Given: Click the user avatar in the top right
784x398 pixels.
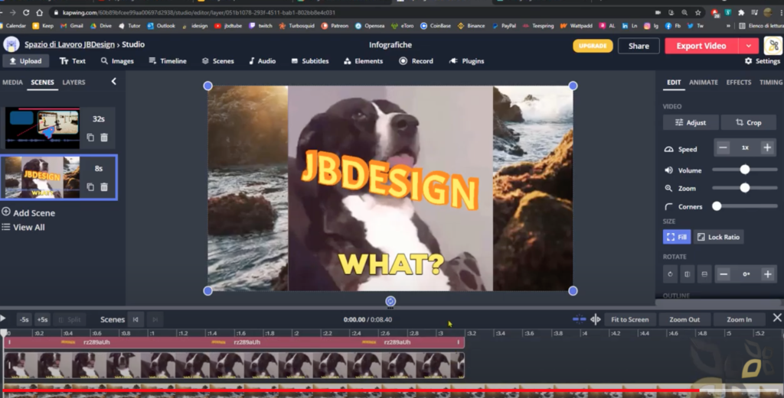Looking at the screenshot, I should tap(773, 46).
